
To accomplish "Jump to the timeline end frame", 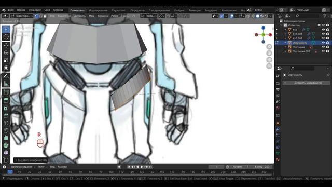I will point(150,167).
